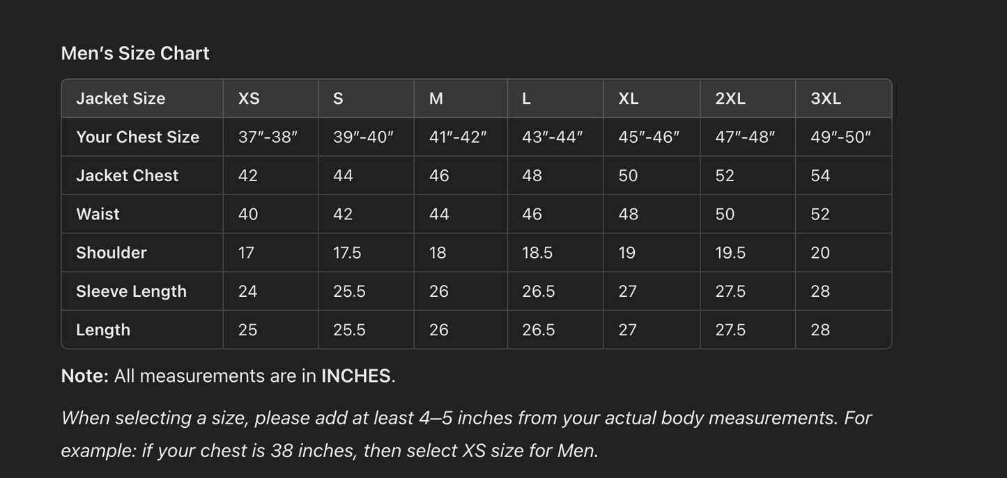The height and width of the screenshot is (478, 1007).
Task: Select the Waist value for size L
Action: pos(532,214)
